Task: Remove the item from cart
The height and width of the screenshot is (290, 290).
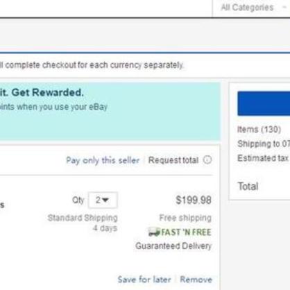Action: [196, 280]
